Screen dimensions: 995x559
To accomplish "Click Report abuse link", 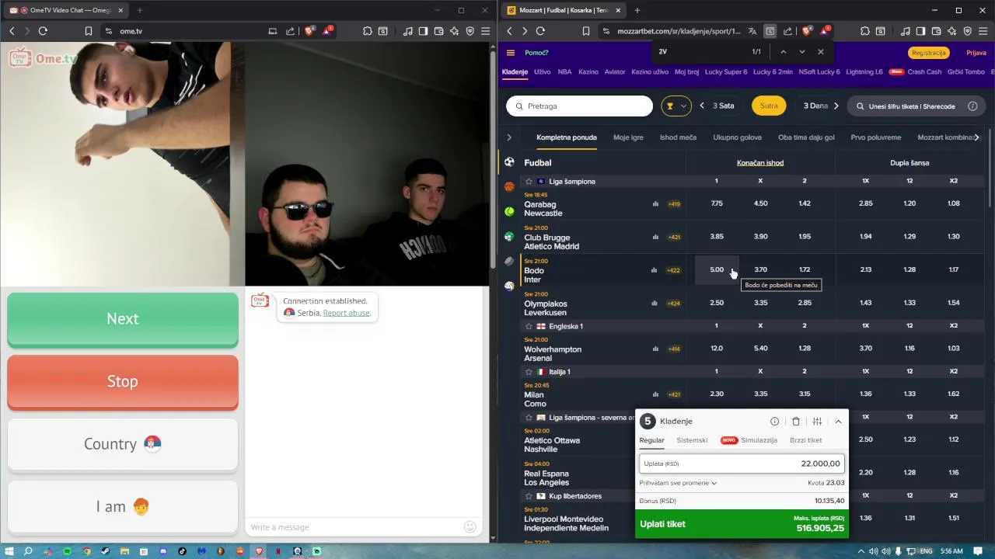I will pyautogui.click(x=347, y=313).
